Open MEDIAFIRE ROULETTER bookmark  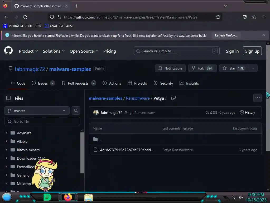(x=22, y=26)
